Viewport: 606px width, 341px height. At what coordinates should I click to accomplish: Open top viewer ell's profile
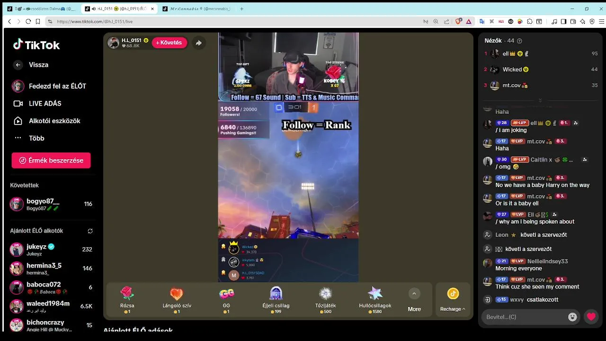coord(541,54)
